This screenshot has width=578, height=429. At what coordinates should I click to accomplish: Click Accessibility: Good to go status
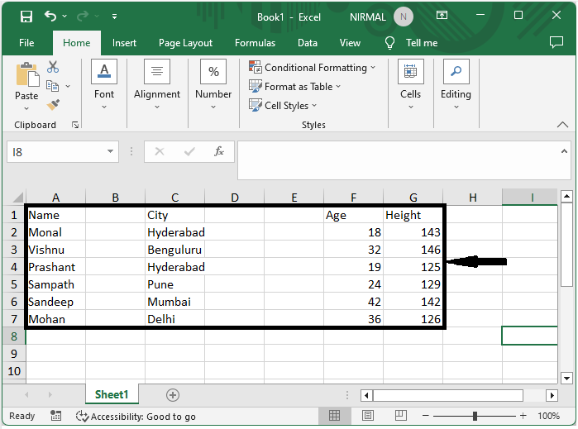pyautogui.click(x=136, y=417)
